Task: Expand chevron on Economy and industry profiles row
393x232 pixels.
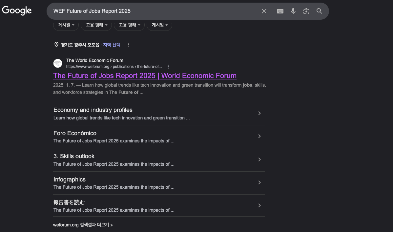Action: click(259, 113)
